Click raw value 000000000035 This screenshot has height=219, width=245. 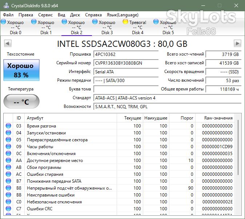217,153
